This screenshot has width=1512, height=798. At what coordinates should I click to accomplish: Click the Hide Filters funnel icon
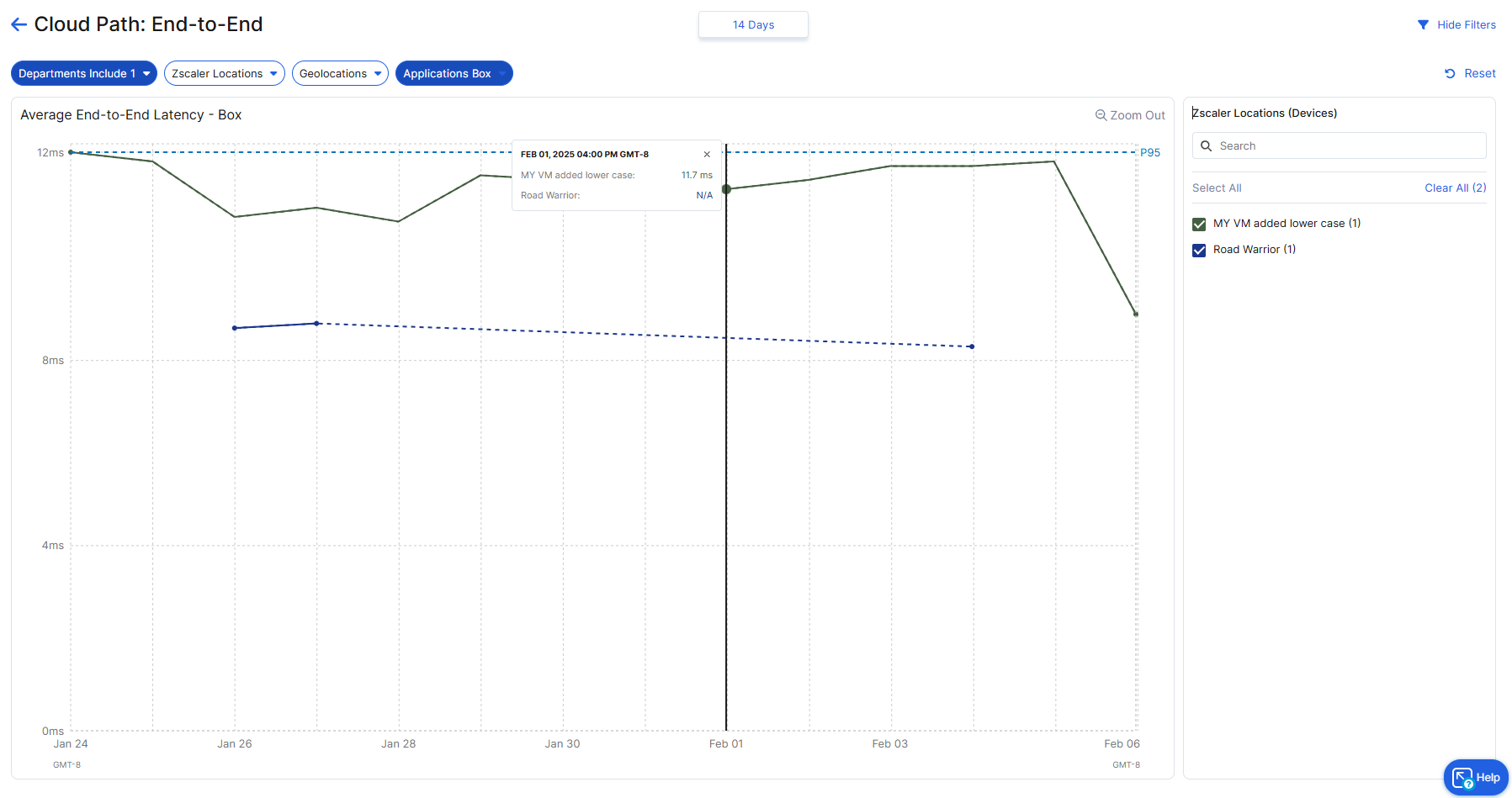click(x=1423, y=25)
